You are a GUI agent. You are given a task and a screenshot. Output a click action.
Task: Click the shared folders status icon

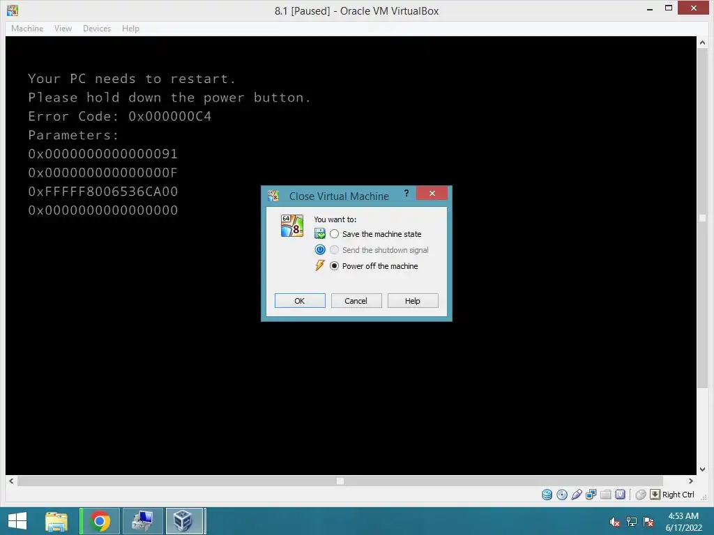pyautogui.click(x=606, y=495)
